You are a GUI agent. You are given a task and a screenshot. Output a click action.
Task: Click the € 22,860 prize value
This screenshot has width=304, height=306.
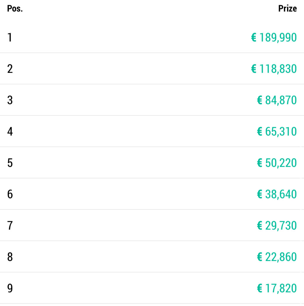(277, 257)
